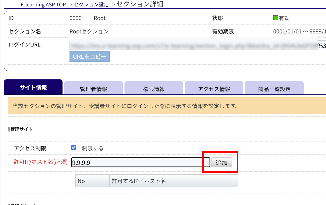
Task: Click the 制限する checkbox label
Action: [x=93, y=148]
